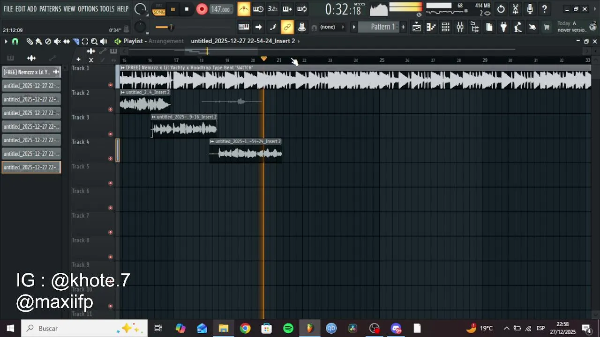Open the Pattern 1 selector
Image resolution: width=600 pixels, height=337 pixels.
(382, 27)
